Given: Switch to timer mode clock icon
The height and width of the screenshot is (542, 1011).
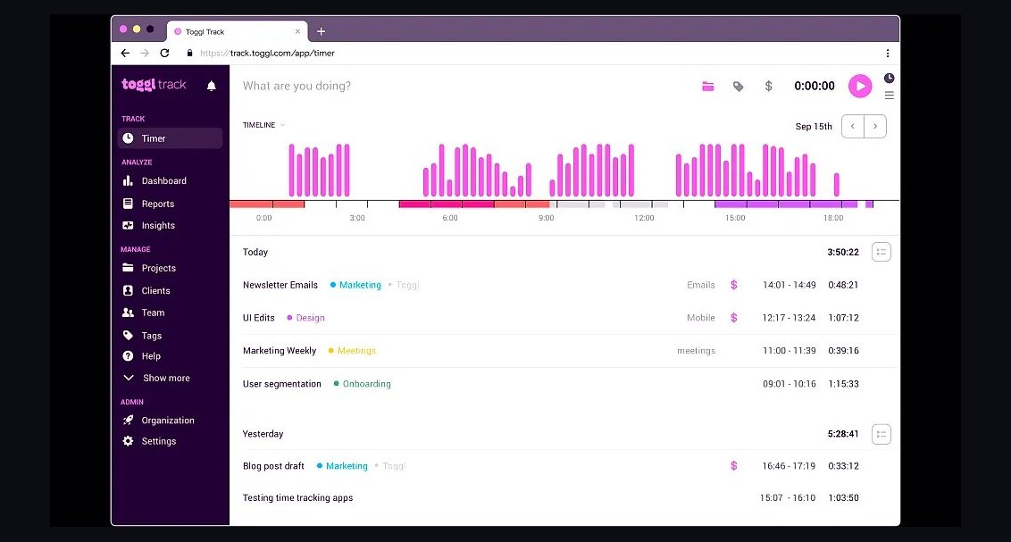Looking at the screenshot, I should click(890, 78).
